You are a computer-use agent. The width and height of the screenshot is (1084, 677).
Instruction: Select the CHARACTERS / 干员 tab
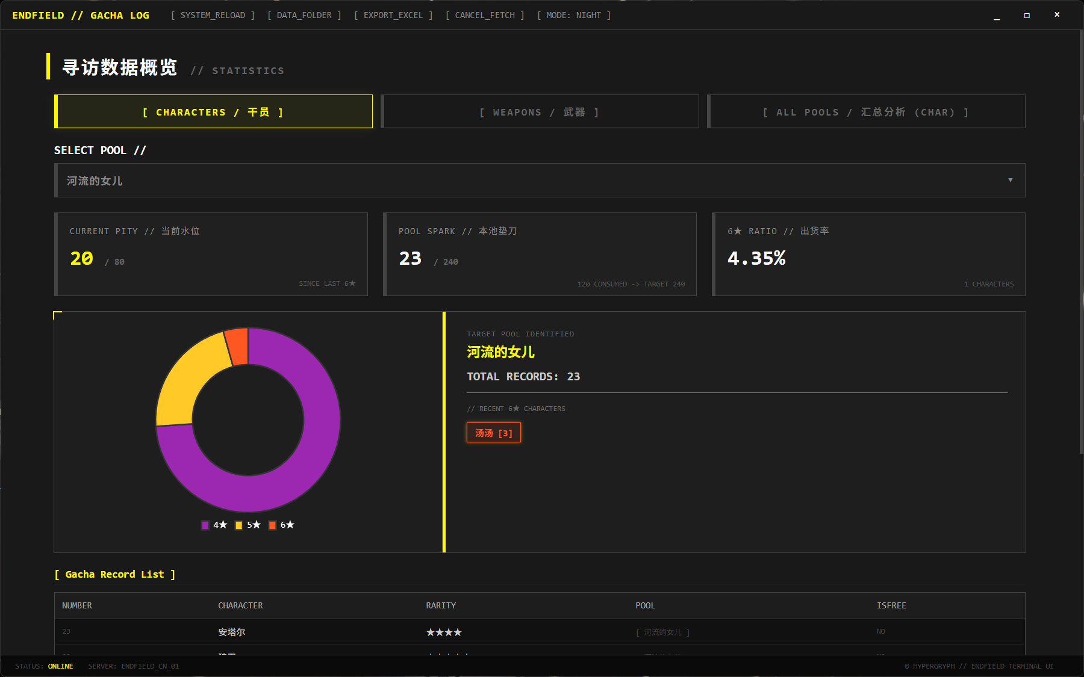213,112
